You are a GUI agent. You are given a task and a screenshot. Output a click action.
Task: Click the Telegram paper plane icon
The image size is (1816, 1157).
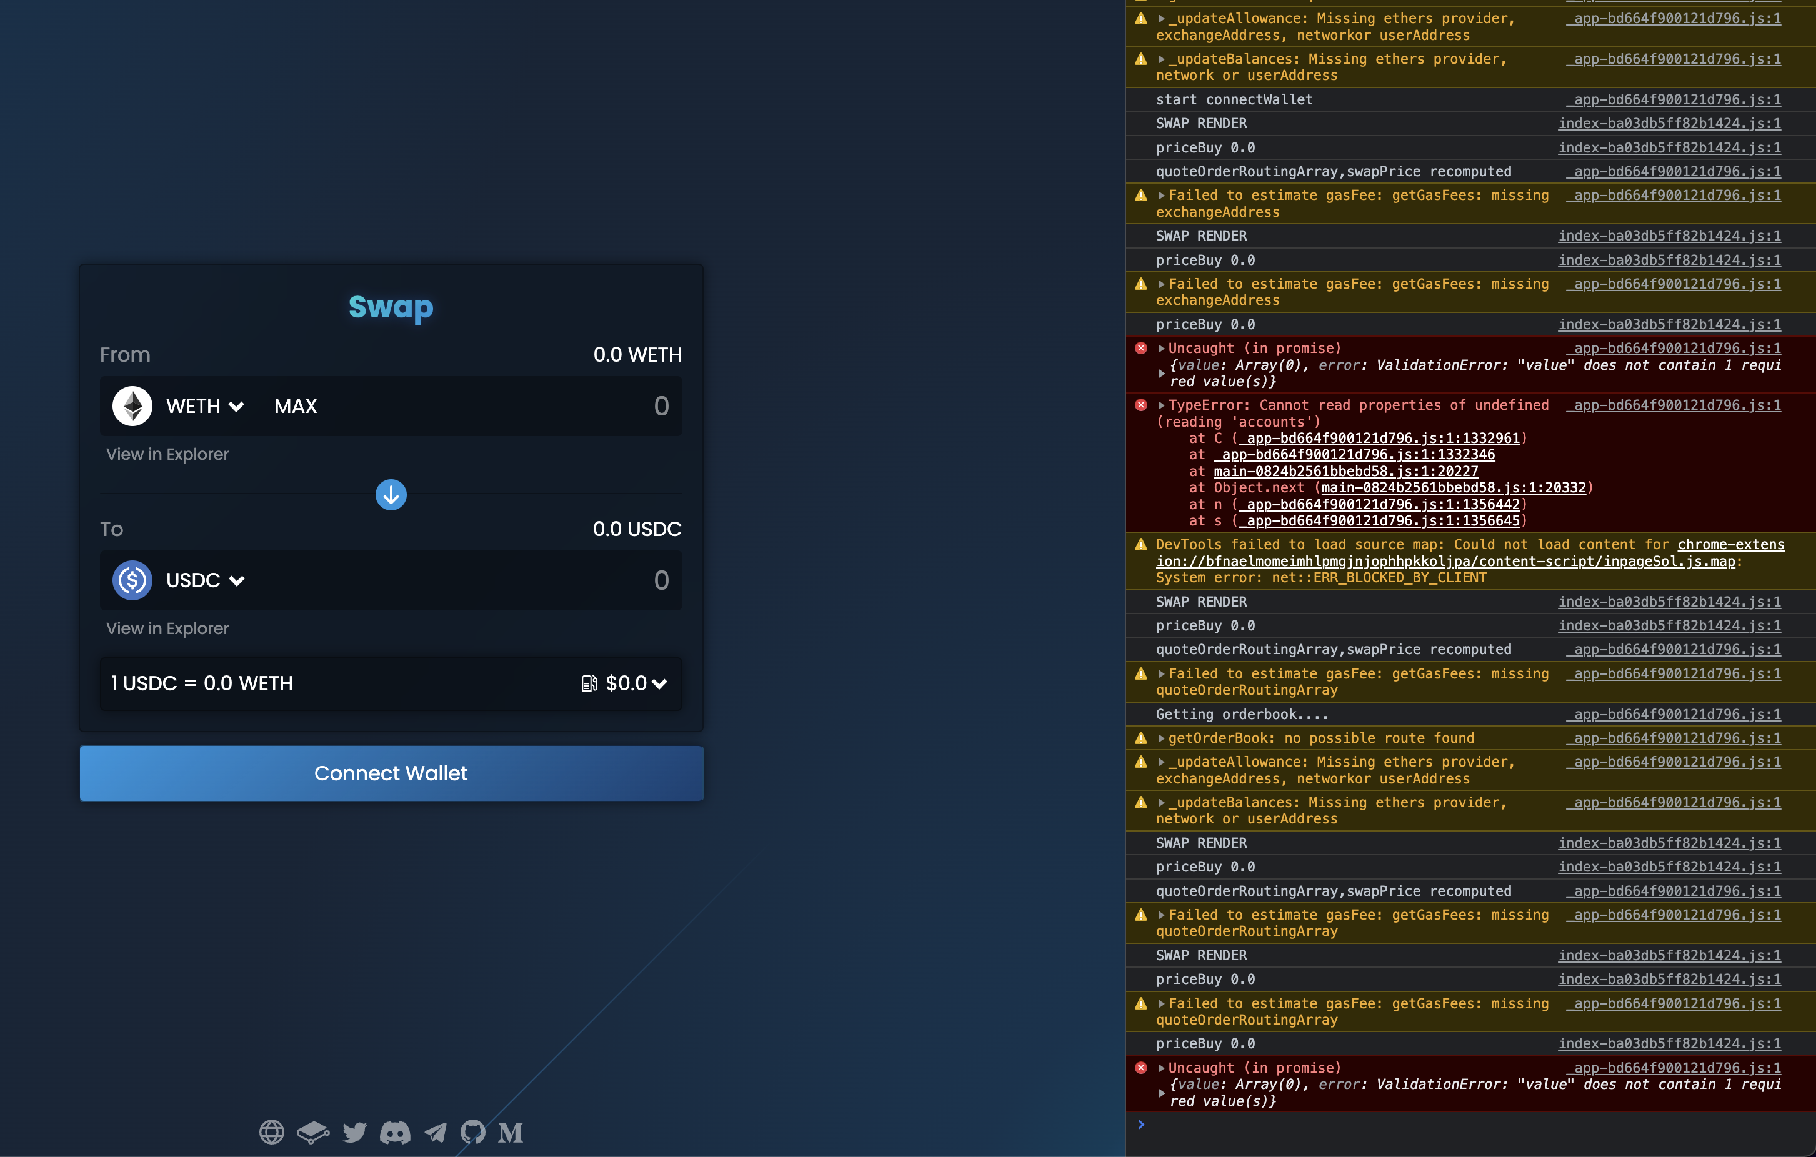click(x=435, y=1131)
